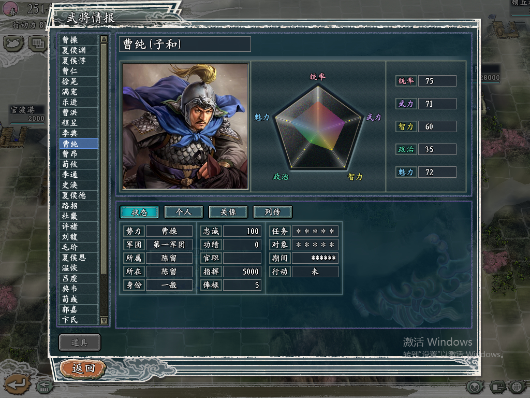Click the keyboard back-arrow icon at bottom left
This screenshot has height=398, width=530.
point(45,386)
